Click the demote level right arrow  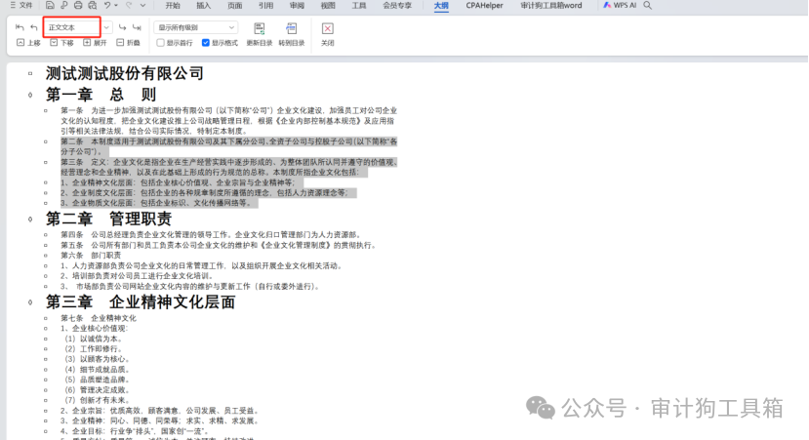pyautogui.click(x=122, y=27)
